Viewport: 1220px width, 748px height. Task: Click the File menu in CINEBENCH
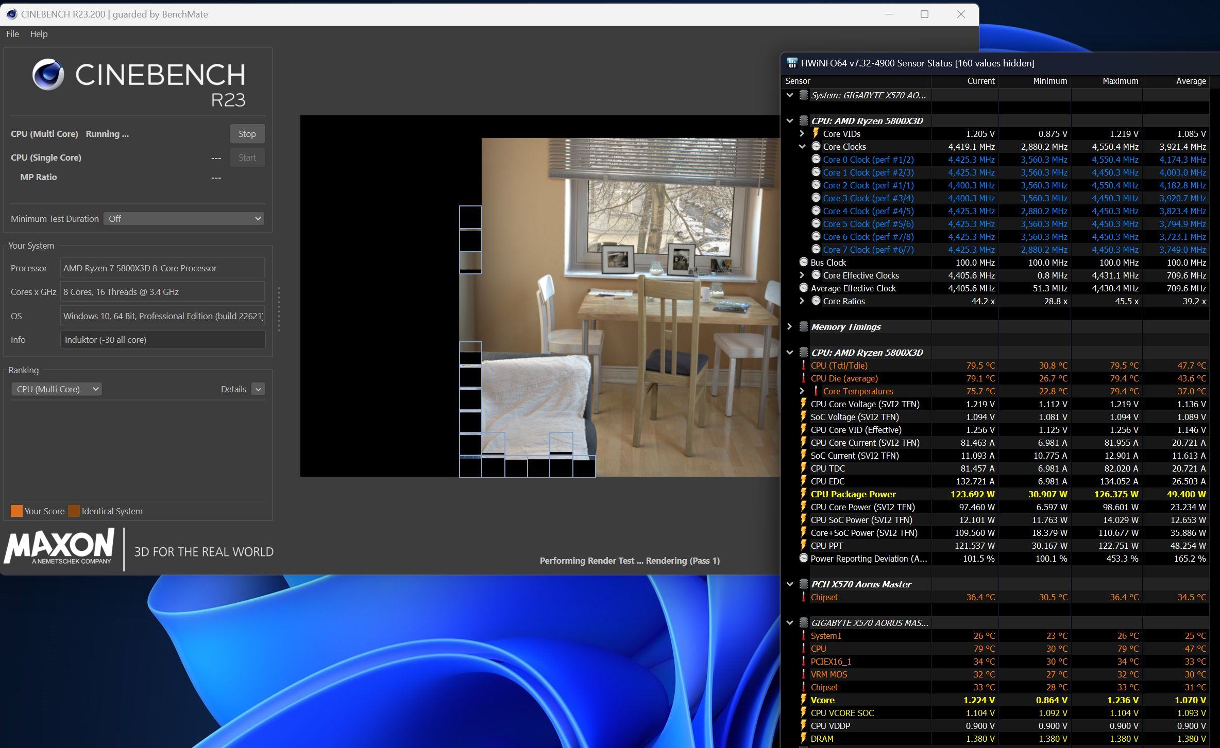[x=13, y=35]
